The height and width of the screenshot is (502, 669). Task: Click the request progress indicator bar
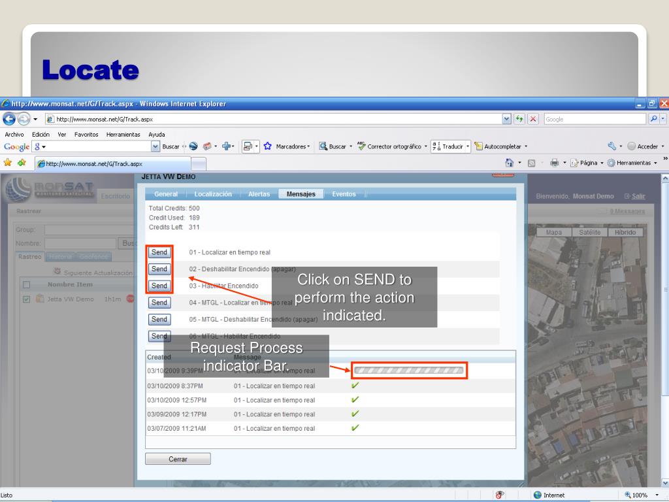coord(409,370)
